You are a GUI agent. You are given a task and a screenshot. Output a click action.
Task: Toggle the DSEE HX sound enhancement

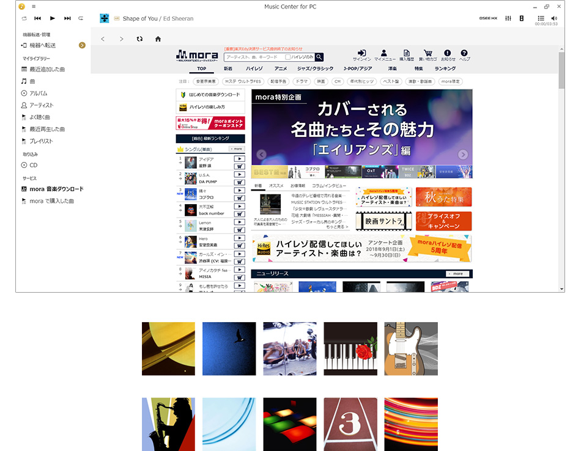(x=488, y=18)
